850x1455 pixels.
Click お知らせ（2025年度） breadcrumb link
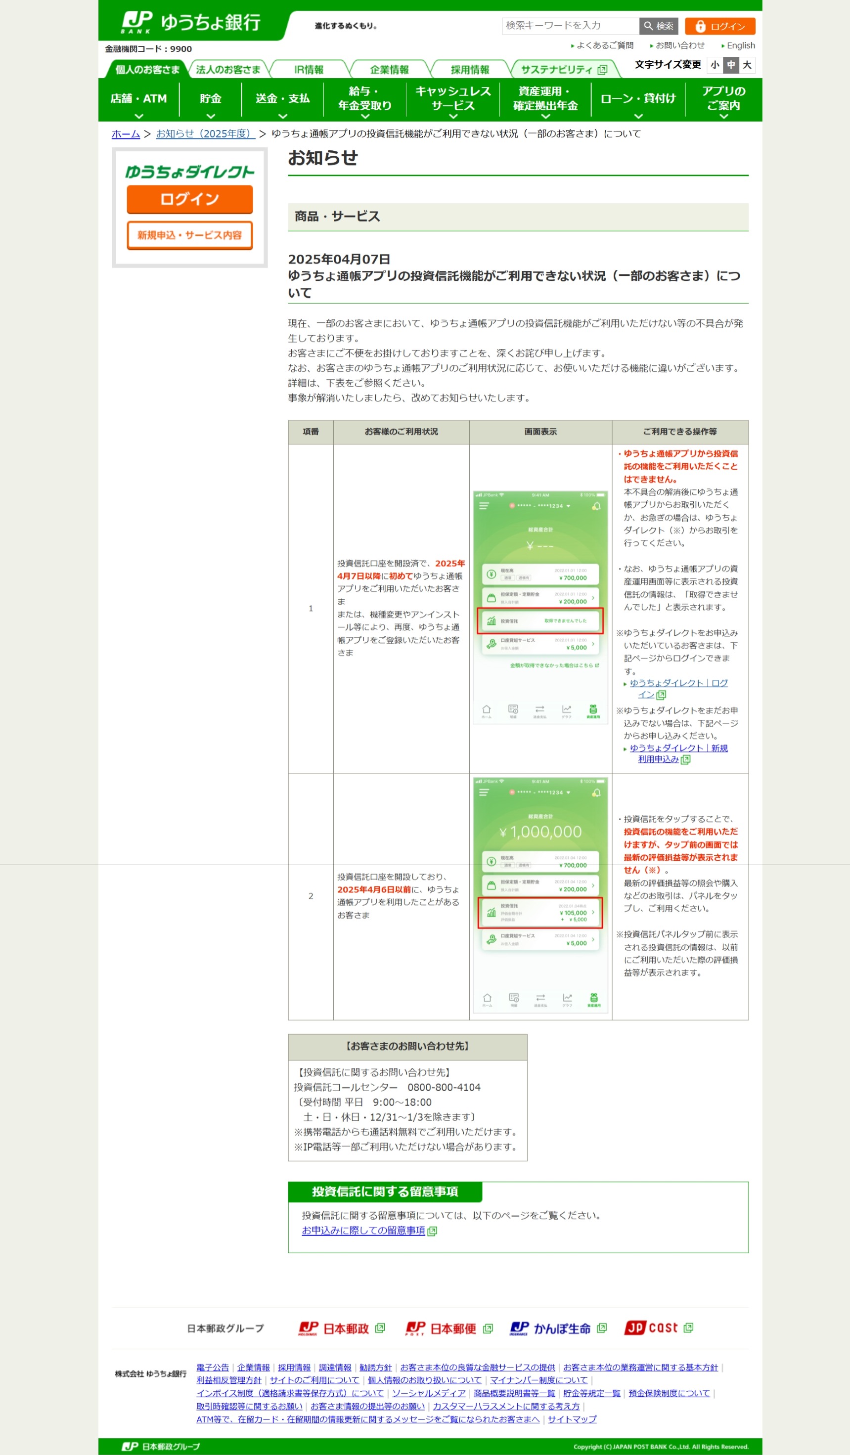pyautogui.click(x=206, y=134)
